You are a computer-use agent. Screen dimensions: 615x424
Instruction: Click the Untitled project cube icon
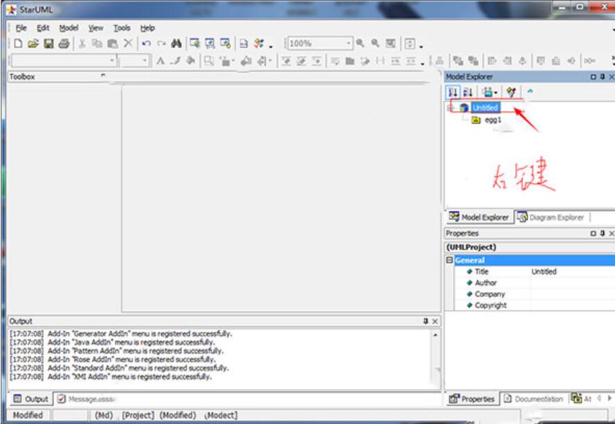(464, 108)
